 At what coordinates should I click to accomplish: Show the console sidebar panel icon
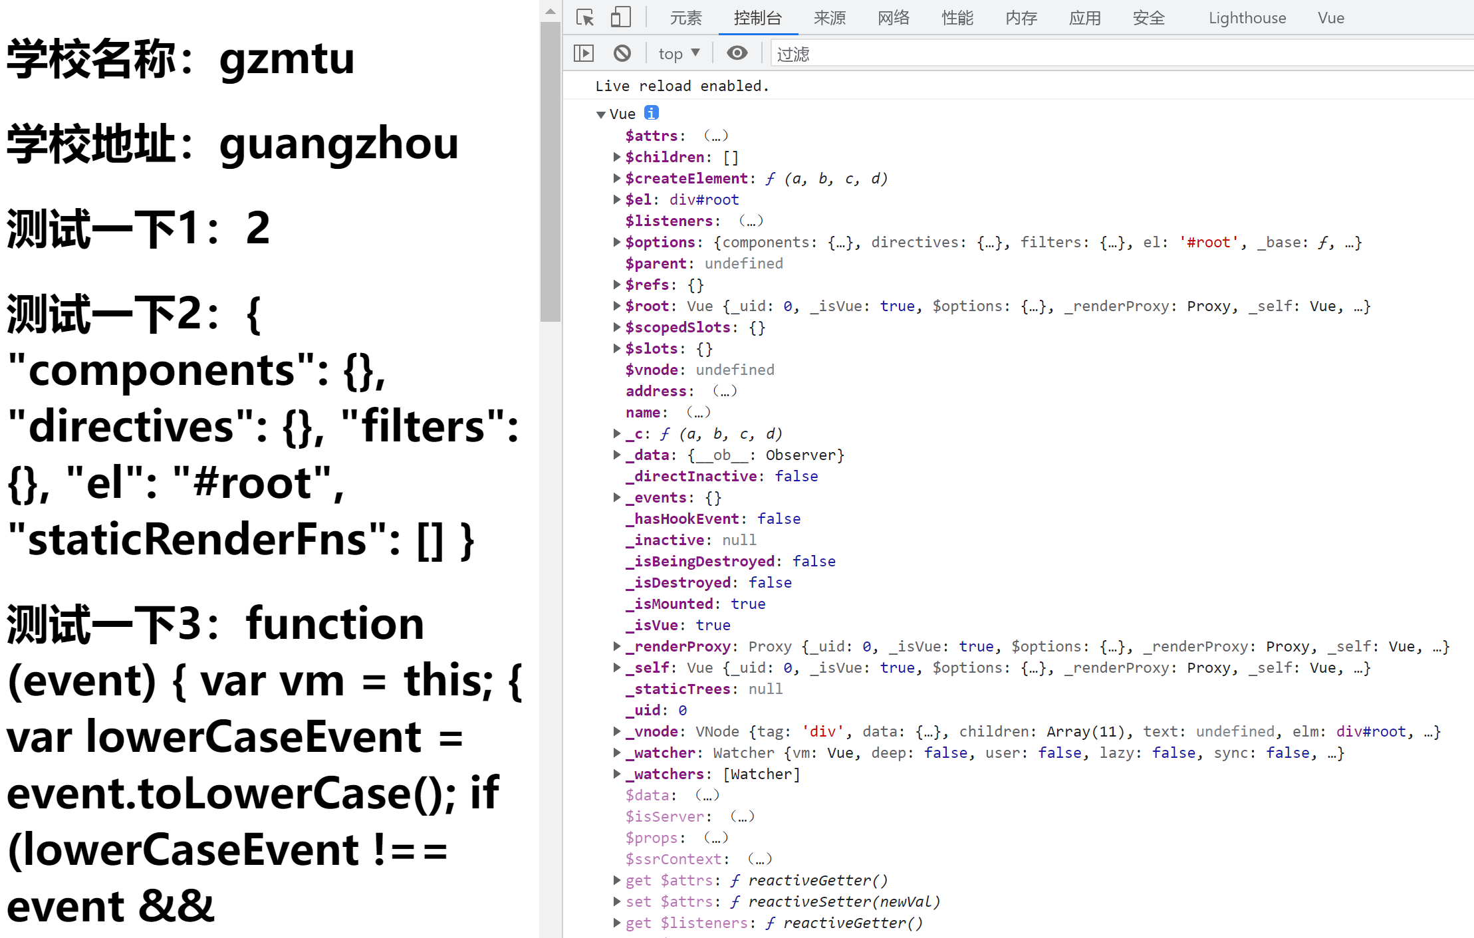click(x=583, y=53)
